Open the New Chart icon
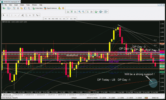 3,8
